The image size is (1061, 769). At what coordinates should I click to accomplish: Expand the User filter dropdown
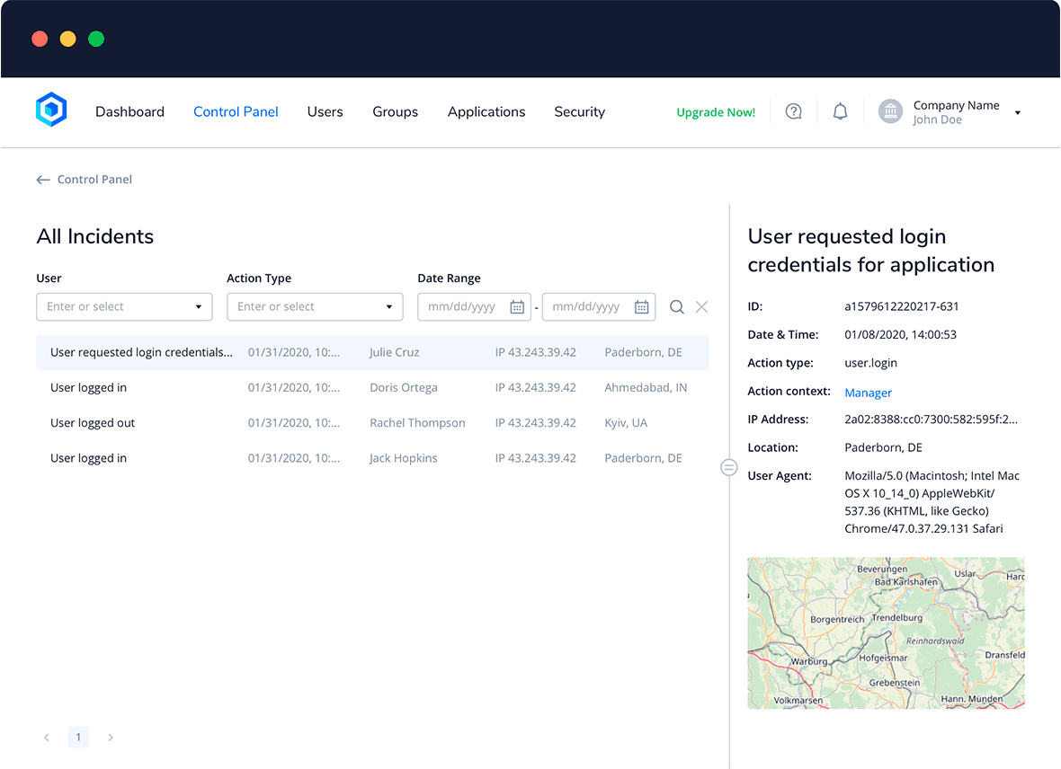(x=199, y=307)
